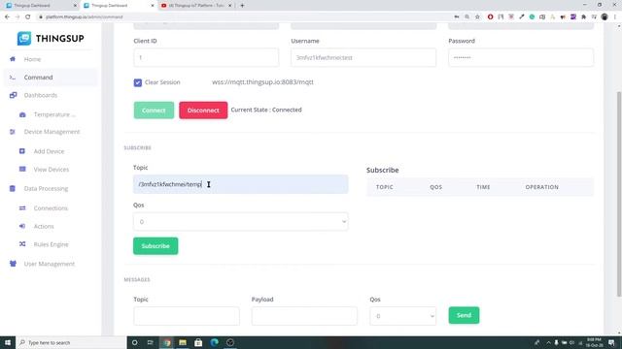Open the Subscribe Qos dropdown

click(241, 222)
